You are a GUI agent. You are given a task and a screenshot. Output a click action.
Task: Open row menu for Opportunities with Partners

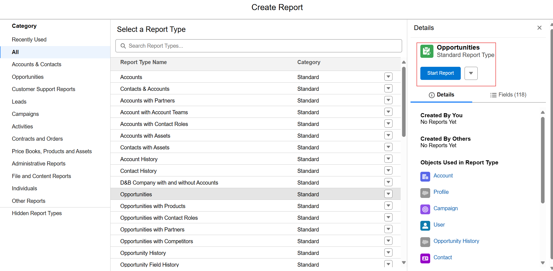coord(388,229)
